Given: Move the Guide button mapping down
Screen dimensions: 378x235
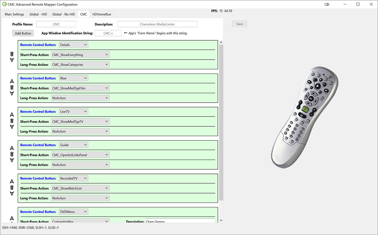Looking at the screenshot, I should [x=12, y=160].
